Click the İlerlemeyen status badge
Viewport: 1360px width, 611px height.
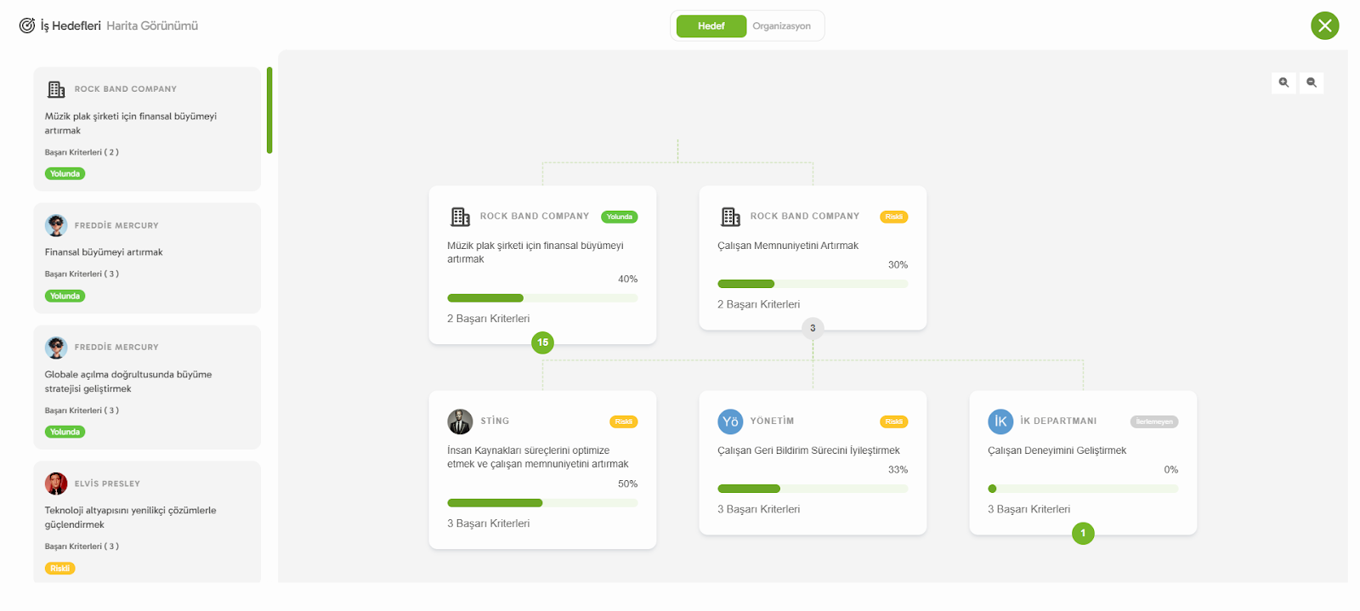[x=1153, y=421]
